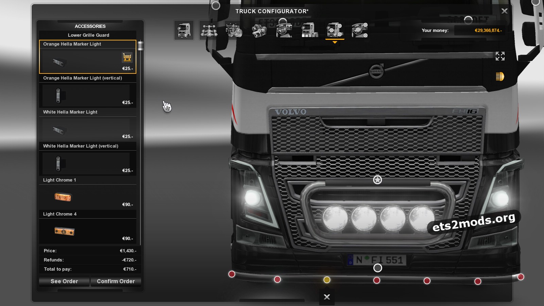This screenshot has height=306, width=544.
Task: Click the ACCESSORIES panel title
Action: 90,26
